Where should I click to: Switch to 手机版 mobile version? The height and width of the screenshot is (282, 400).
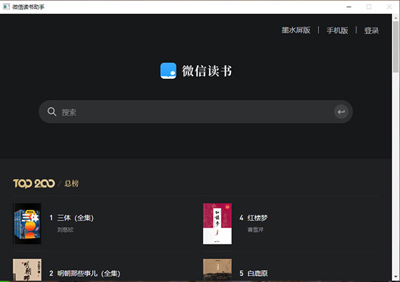pos(337,30)
